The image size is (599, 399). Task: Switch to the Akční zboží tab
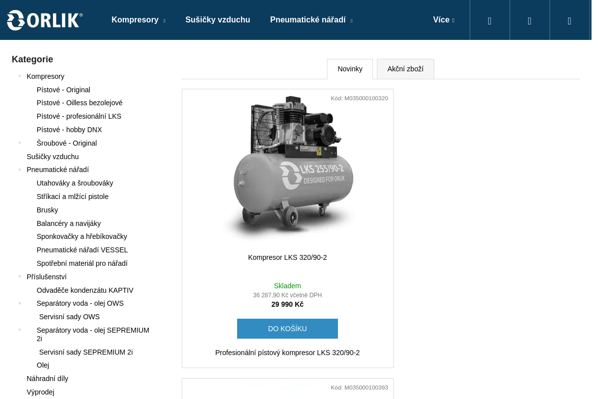[x=405, y=69]
